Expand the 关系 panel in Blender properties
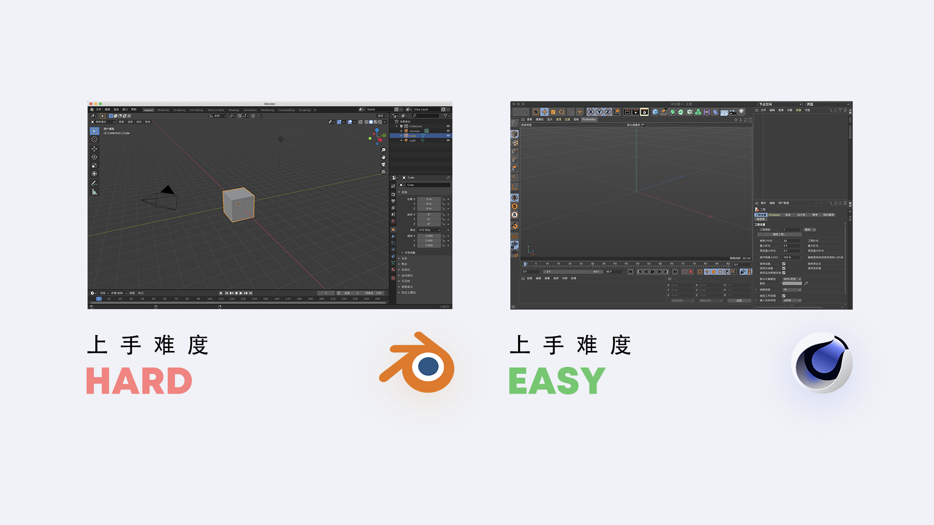This screenshot has width=934, height=525. 404,258
